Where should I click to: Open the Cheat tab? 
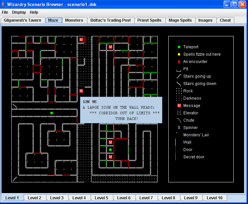(x=225, y=20)
